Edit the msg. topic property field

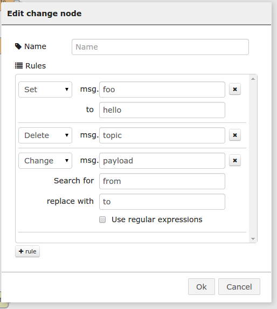(162, 135)
